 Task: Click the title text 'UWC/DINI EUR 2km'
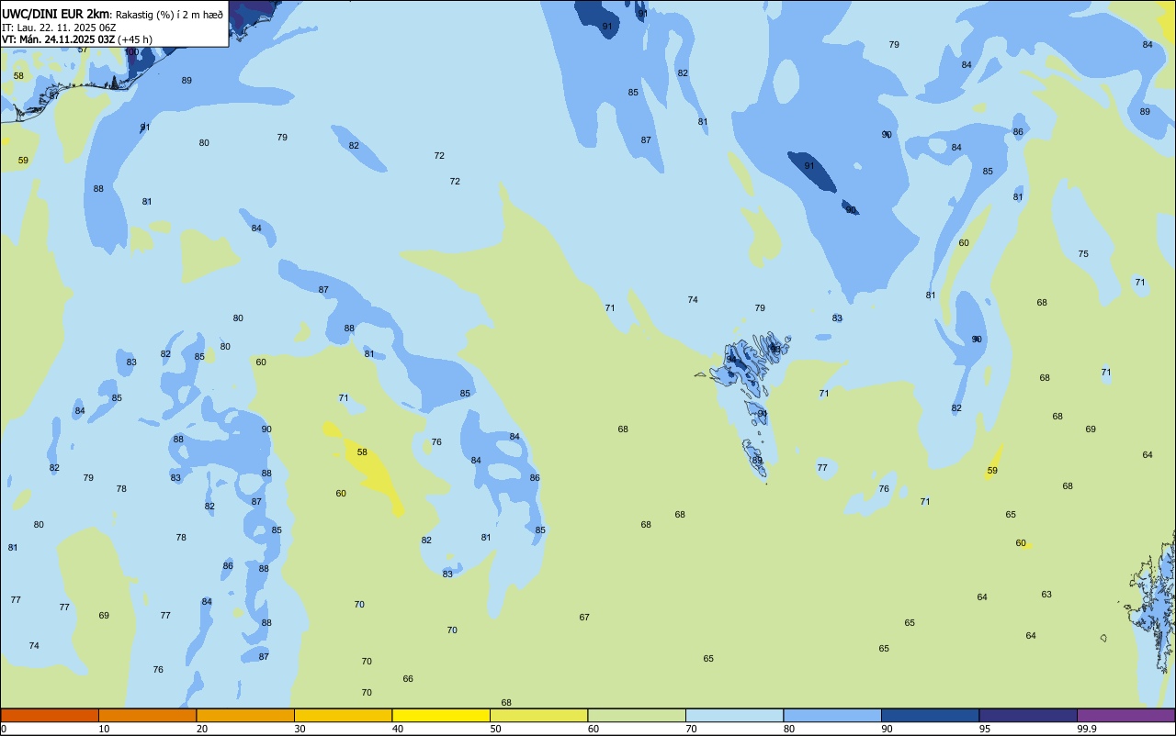coord(56,14)
